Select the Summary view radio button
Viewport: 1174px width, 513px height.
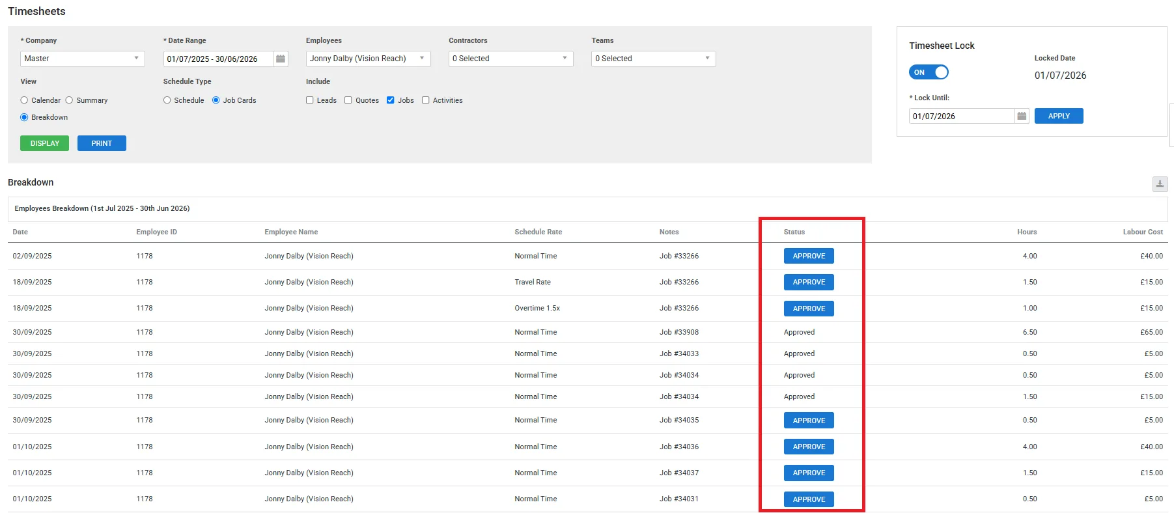pyautogui.click(x=69, y=100)
